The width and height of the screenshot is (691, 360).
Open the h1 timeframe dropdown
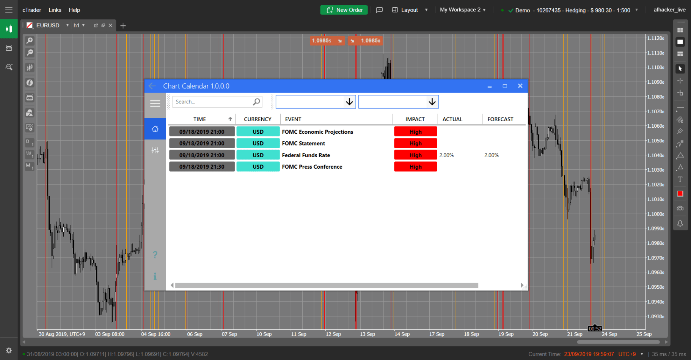(x=79, y=25)
